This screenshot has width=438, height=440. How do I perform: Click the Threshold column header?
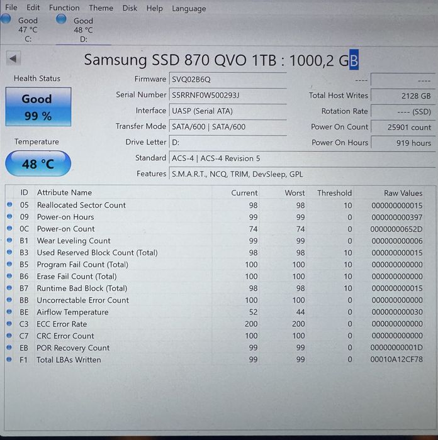point(334,193)
